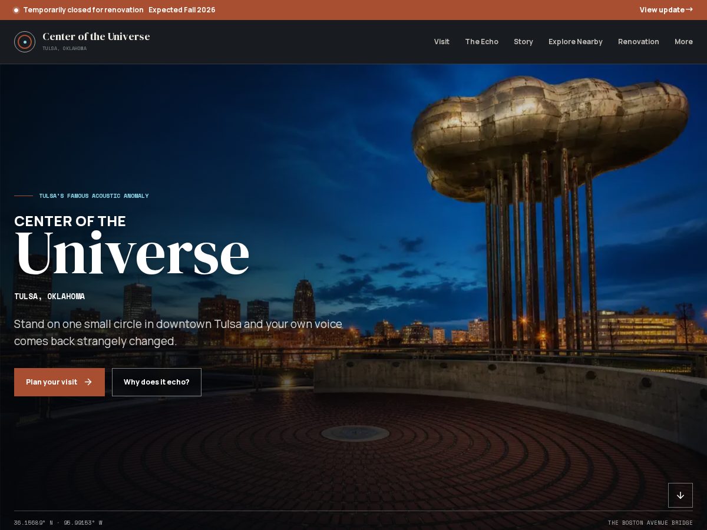Click the Center of the Universe logo icon

[x=25, y=42]
